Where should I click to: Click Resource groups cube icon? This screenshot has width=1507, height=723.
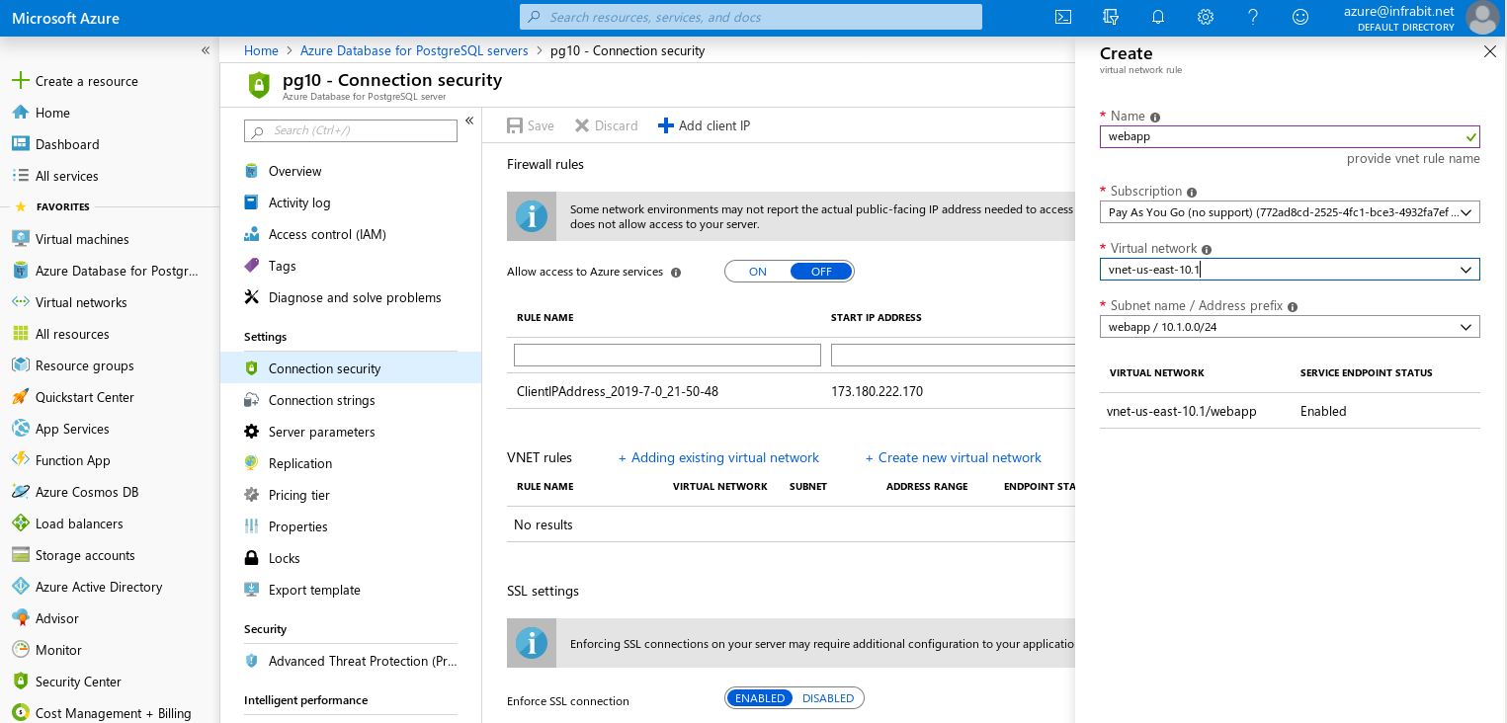pos(20,365)
